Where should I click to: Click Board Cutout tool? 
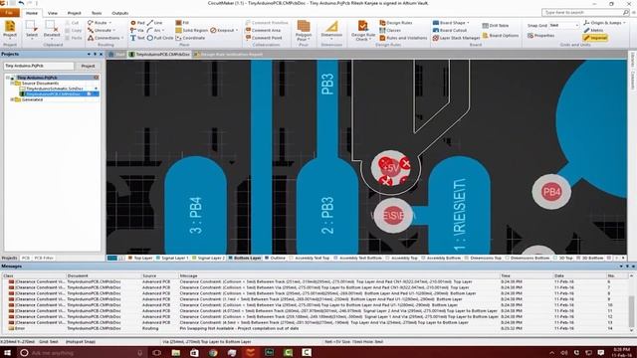coord(450,31)
